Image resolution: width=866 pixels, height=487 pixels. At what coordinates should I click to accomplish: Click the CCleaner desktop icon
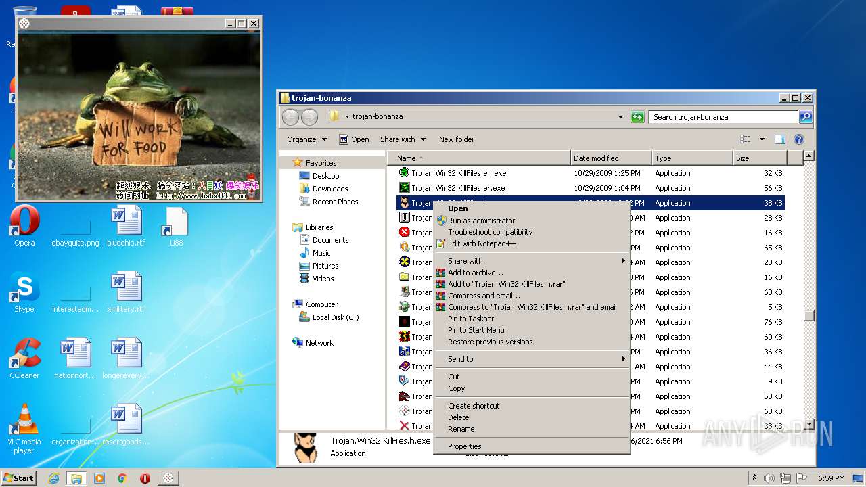(x=24, y=359)
